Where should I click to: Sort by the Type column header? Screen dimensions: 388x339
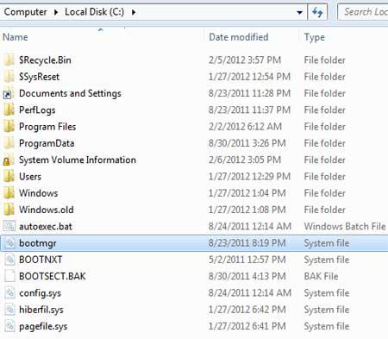point(315,37)
